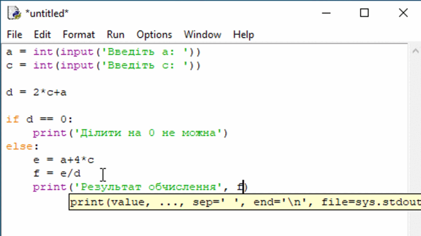Click the print call-tip tooltip
The width and height of the screenshot is (421, 236).
[245, 202]
